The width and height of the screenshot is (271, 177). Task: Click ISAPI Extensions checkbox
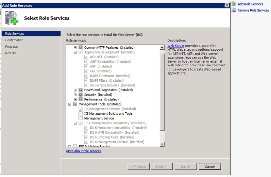click(x=86, y=76)
